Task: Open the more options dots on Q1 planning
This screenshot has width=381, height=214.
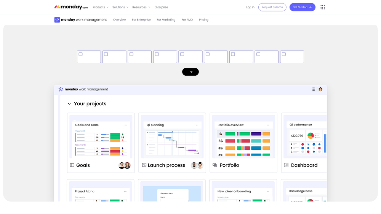Action: pyautogui.click(x=197, y=125)
